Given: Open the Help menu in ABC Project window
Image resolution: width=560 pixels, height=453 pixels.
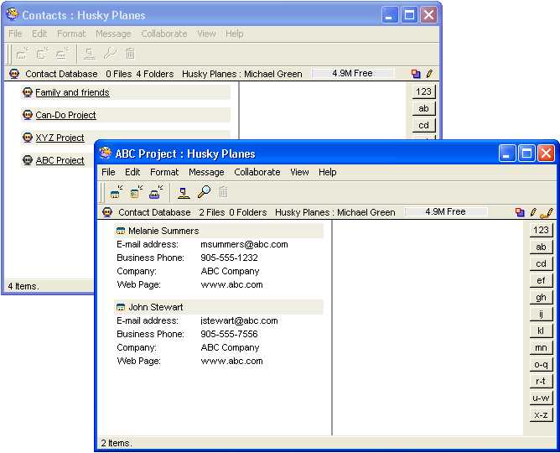Looking at the screenshot, I should click(x=328, y=172).
